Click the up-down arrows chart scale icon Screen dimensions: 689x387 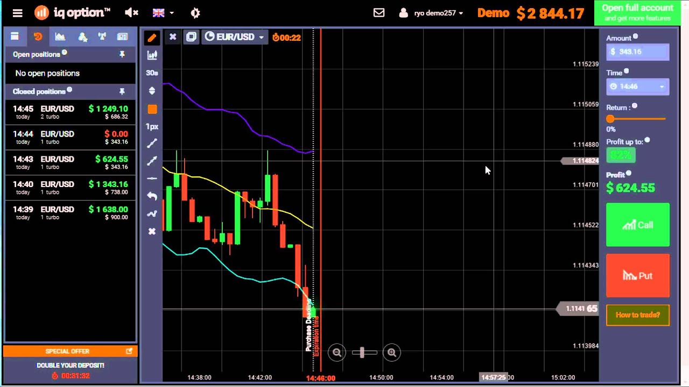[152, 91]
